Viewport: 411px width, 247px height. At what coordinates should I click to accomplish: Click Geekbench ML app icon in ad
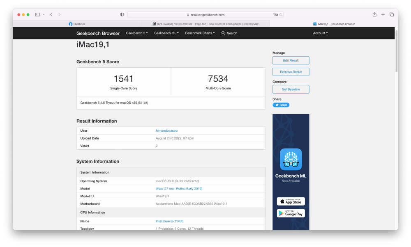pyautogui.click(x=291, y=159)
